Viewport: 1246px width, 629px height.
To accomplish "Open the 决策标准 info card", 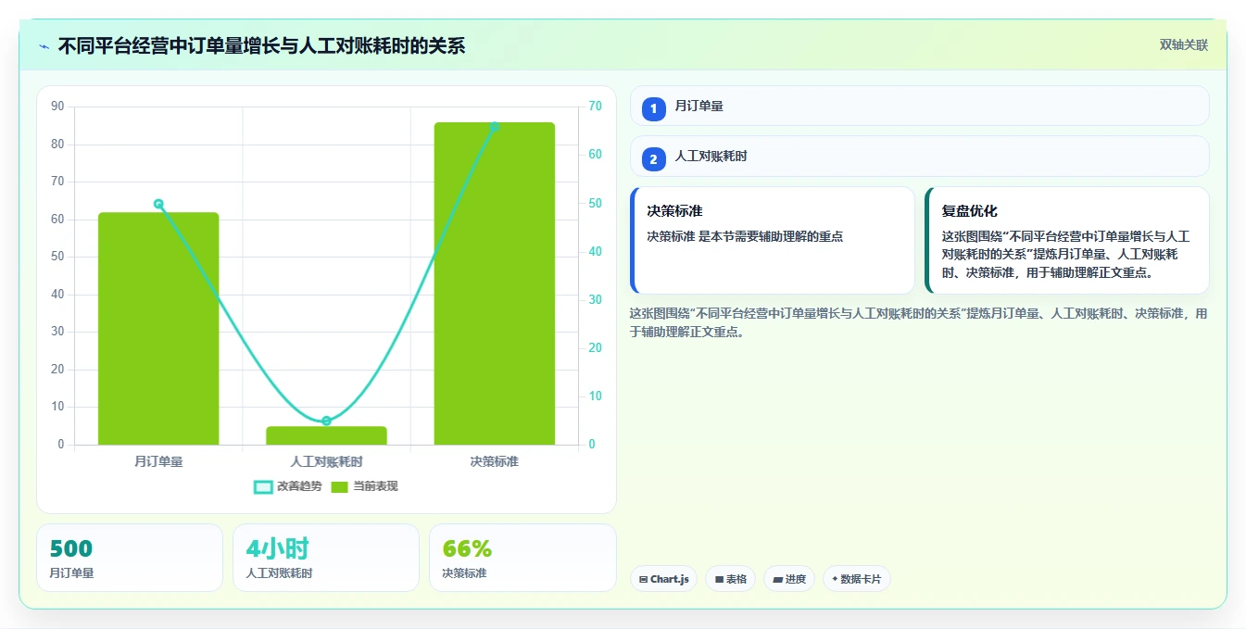I will pos(772,240).
